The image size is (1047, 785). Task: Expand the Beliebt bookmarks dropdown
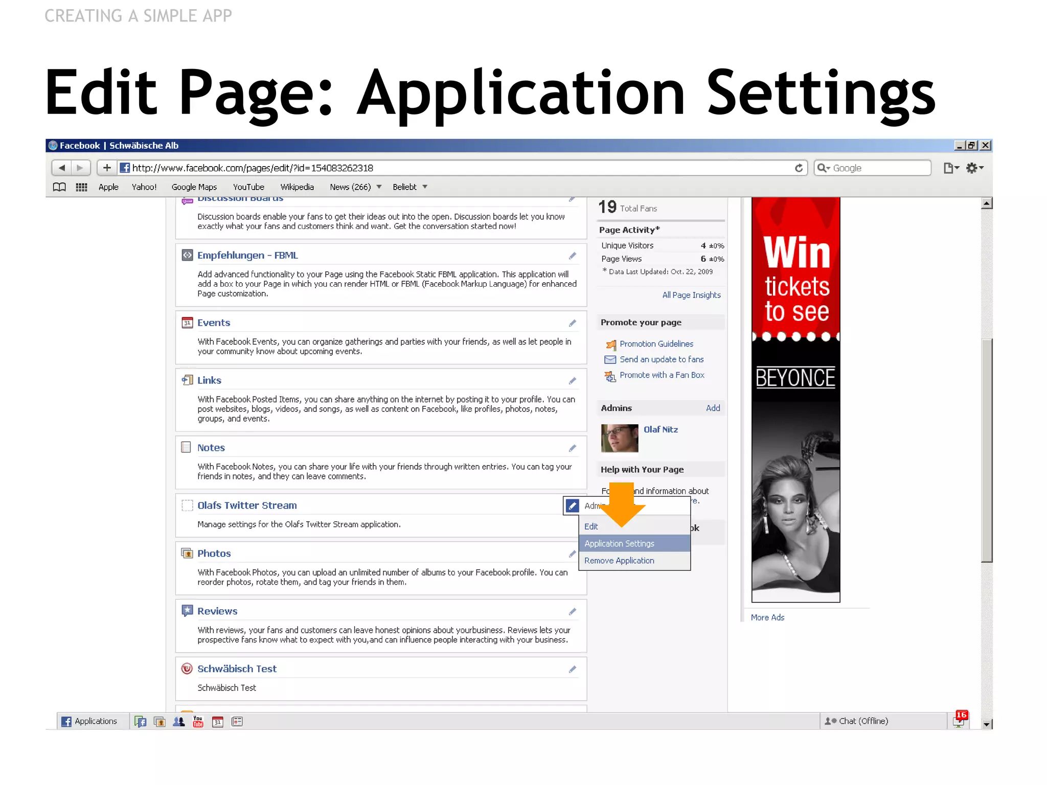pos(425,187)
